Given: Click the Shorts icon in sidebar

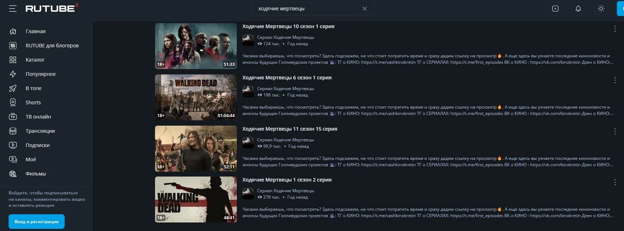Looking at the screenshot, I should (13, 103).
